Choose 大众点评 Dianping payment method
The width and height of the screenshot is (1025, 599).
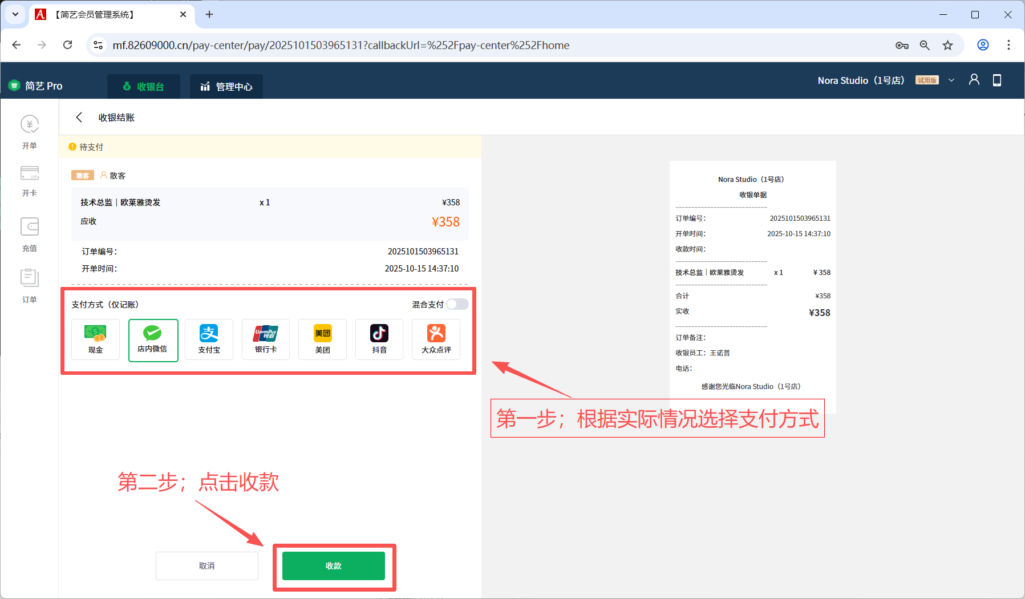[436, 339]
